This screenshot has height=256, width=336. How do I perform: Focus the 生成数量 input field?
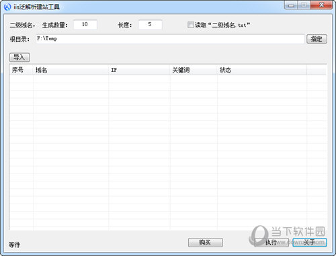pyautogui.click(x=85, y=24)
